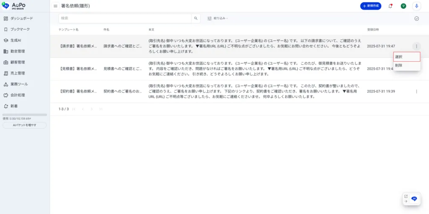The width and height of the screenshot is (429, 214).
Task: Go to next page pagination arrow
Action: tap(92, 109)
